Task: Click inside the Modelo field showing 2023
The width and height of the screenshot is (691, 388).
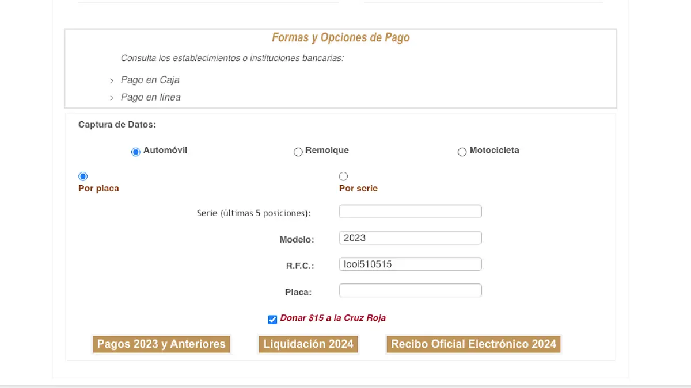Action: (410, 237)
